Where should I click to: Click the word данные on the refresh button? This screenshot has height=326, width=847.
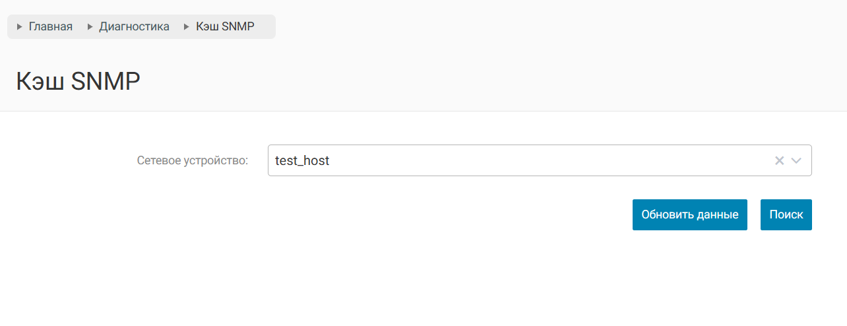coord(717,215)
